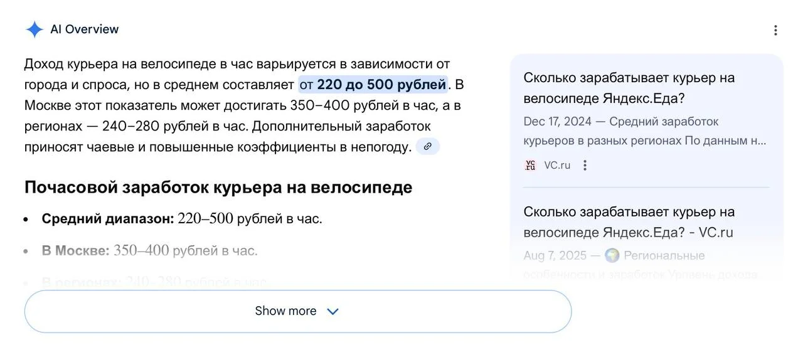The image size is (803, 350).
Task: Open the three-dot overview options menu
Action: tap(775, 30)
